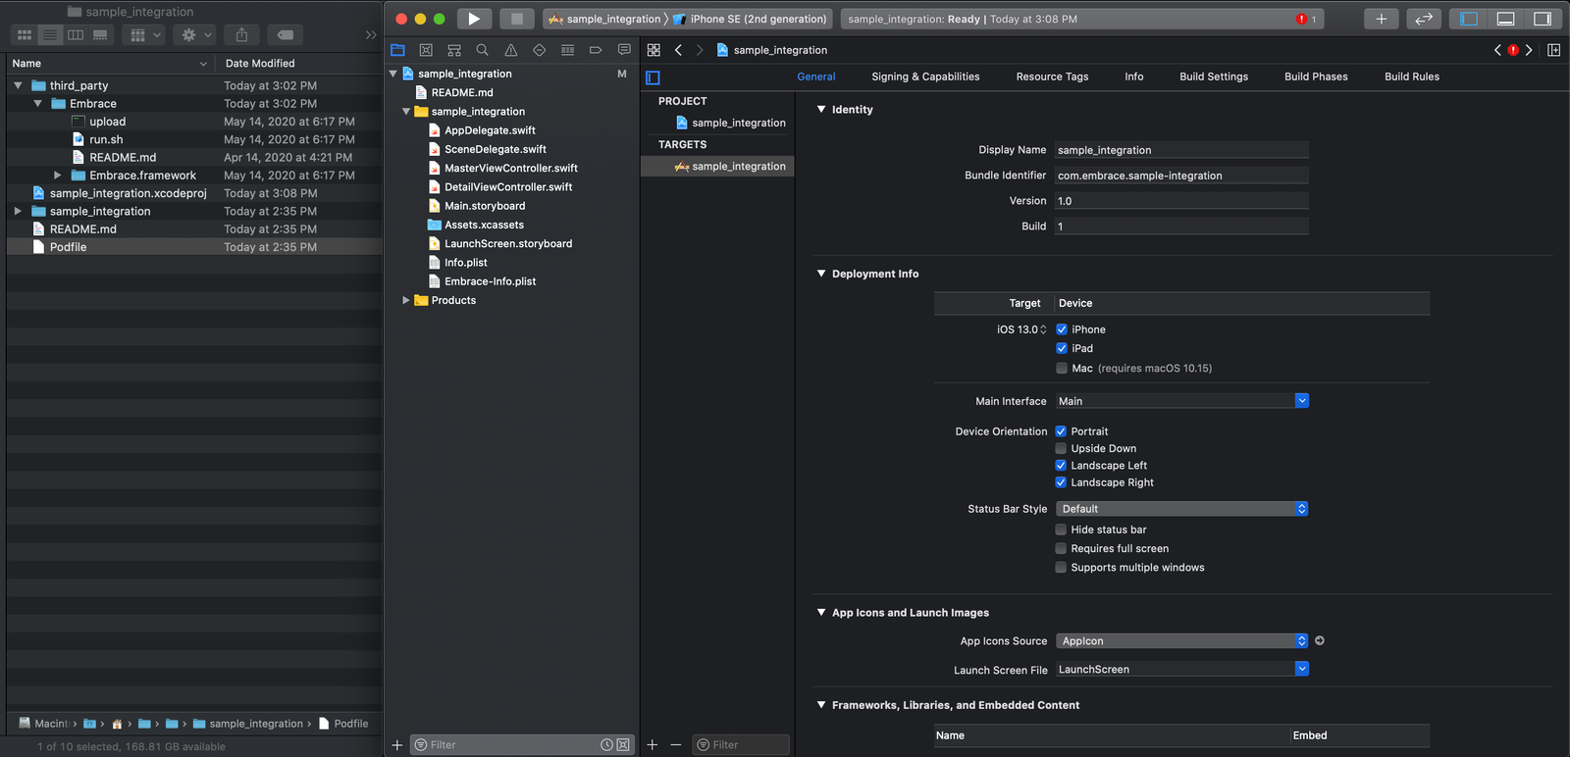Uncheck the iPhone device checkbox
The height and width of the screenshot is (757, 1570).
(1062, 329)
